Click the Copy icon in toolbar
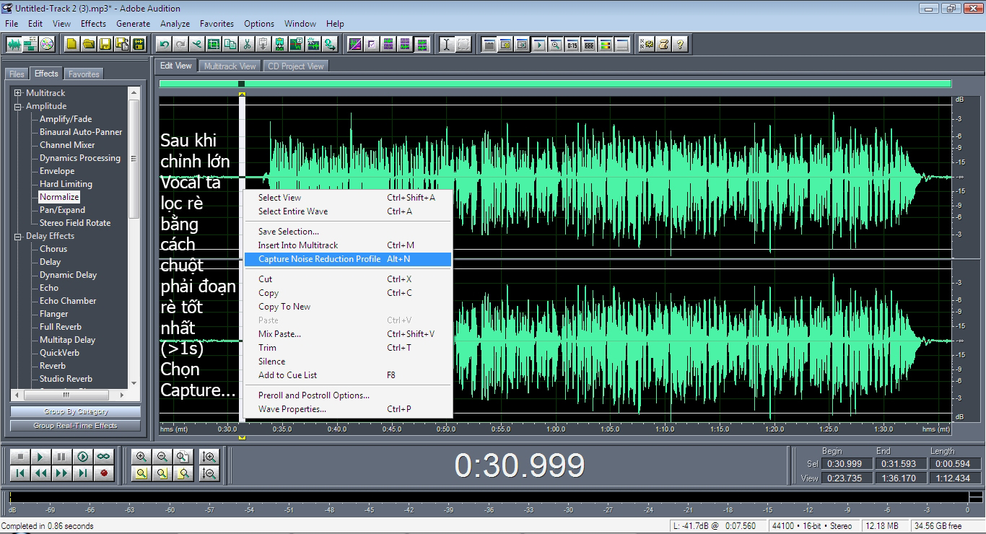986x534 pixels. [x=230, y=44]
